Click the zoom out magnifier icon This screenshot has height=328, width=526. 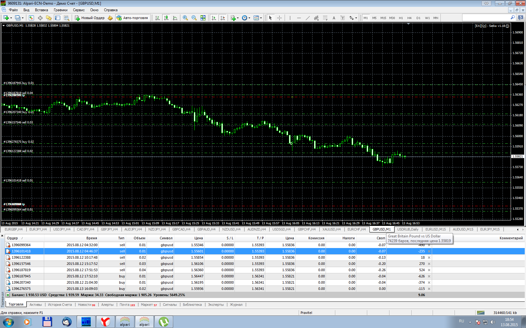tap(194, 18)
